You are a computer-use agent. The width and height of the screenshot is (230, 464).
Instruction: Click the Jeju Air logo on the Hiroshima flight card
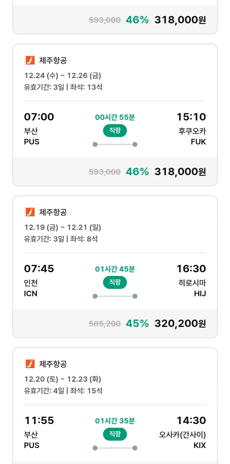tap(30, 212)
